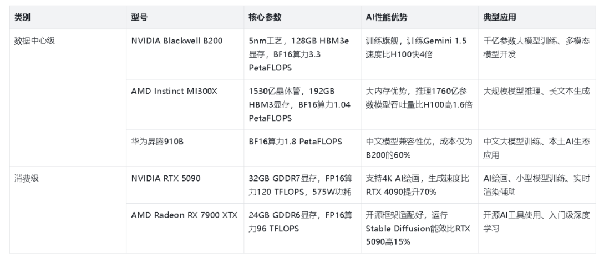599x257 pixels.
Task: Click the 类别 column header
Action: tap(68, 17)
